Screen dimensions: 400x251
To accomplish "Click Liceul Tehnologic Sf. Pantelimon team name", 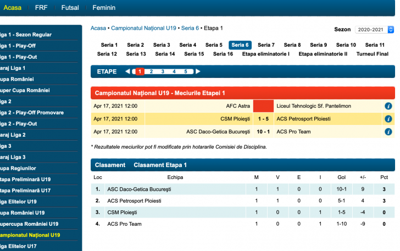I will coord(314,106).
